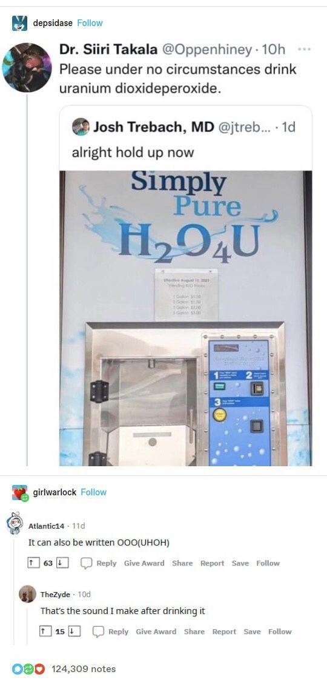Click the speech bubble icon on TheZyde's comment

[x=99, y=632]
